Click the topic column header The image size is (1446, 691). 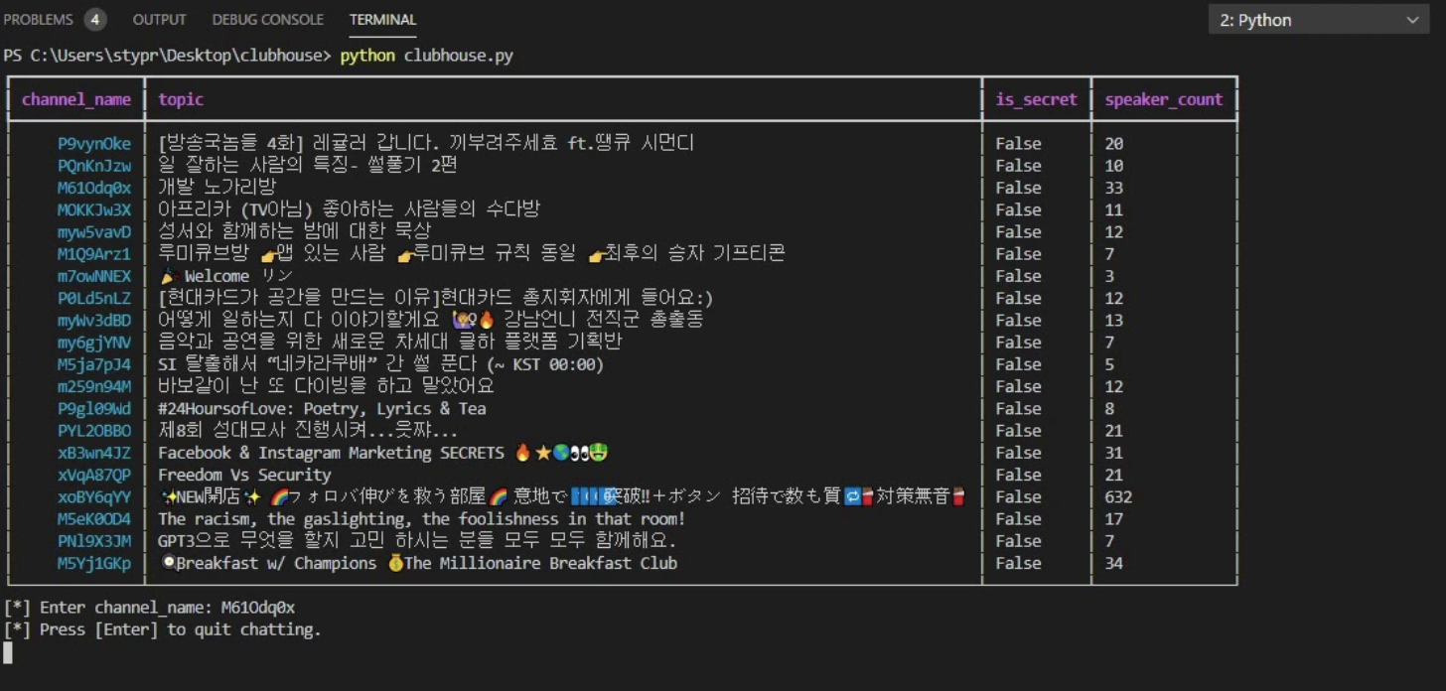coord(179,98)
